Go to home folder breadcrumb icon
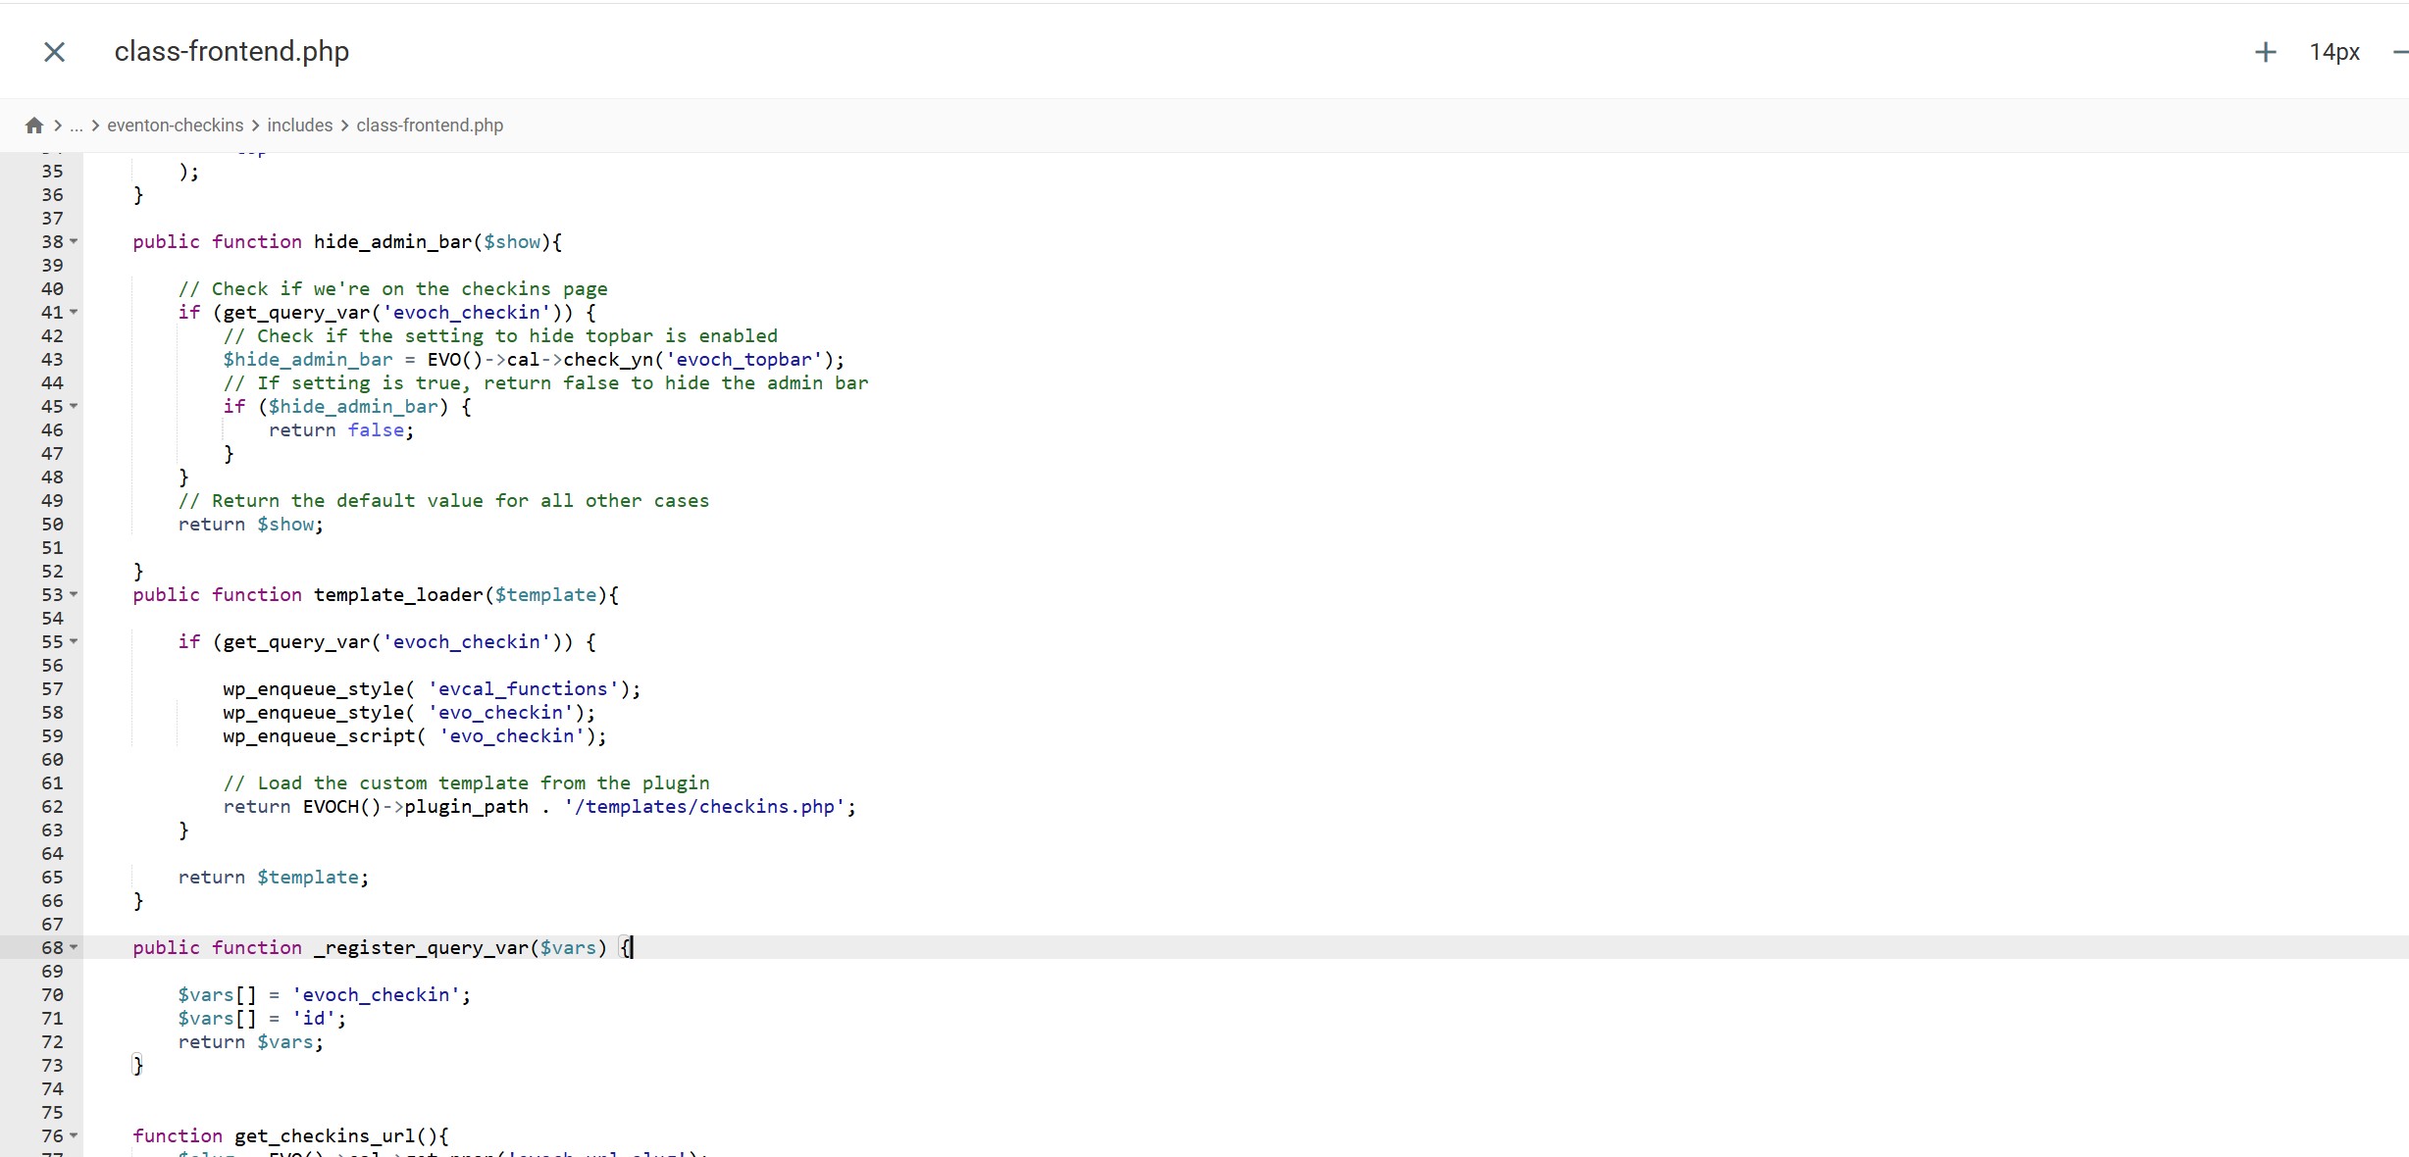2409x1157 pixels. coord(34,126)
